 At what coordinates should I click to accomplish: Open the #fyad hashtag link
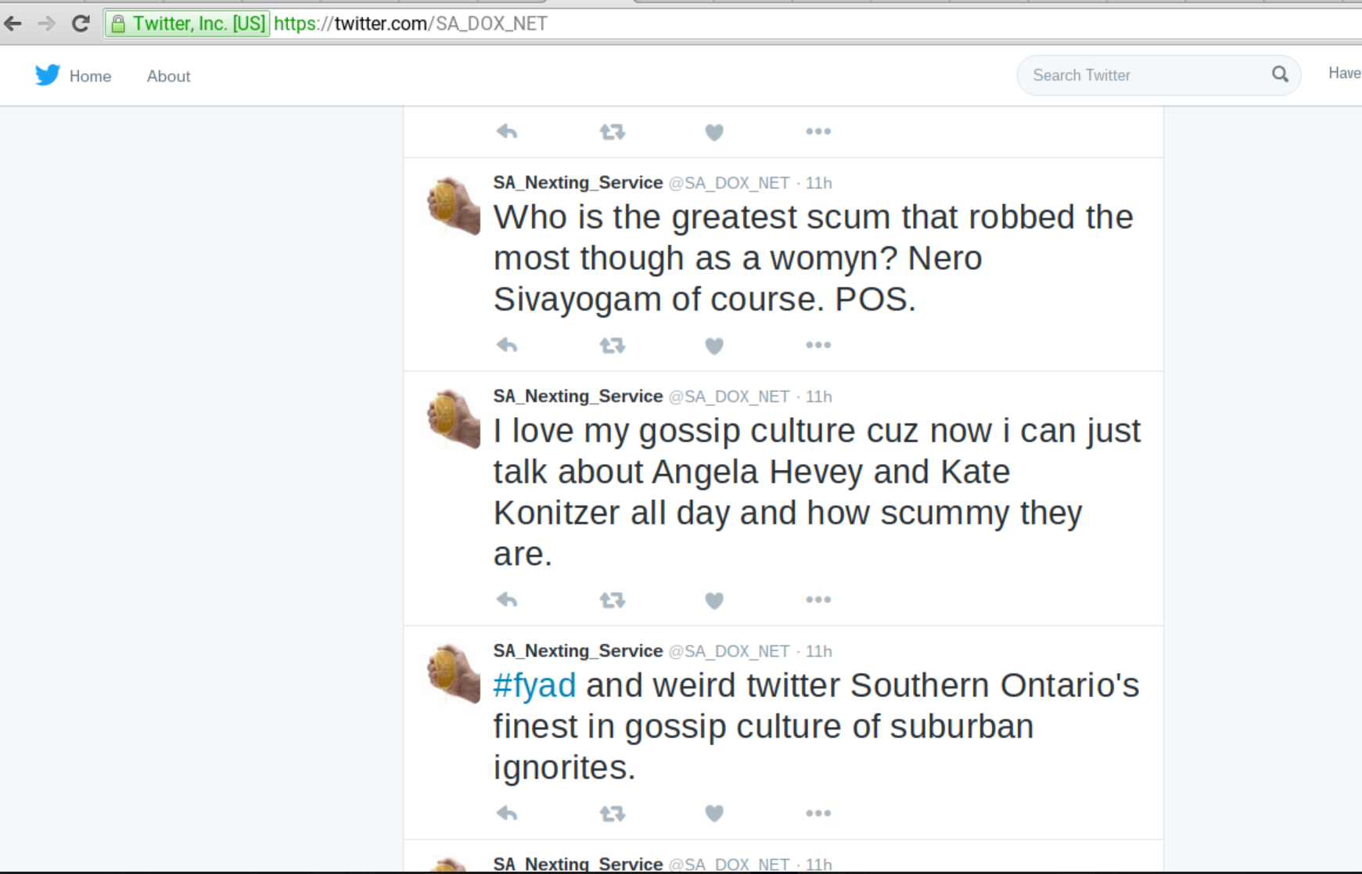coord(534,685)
